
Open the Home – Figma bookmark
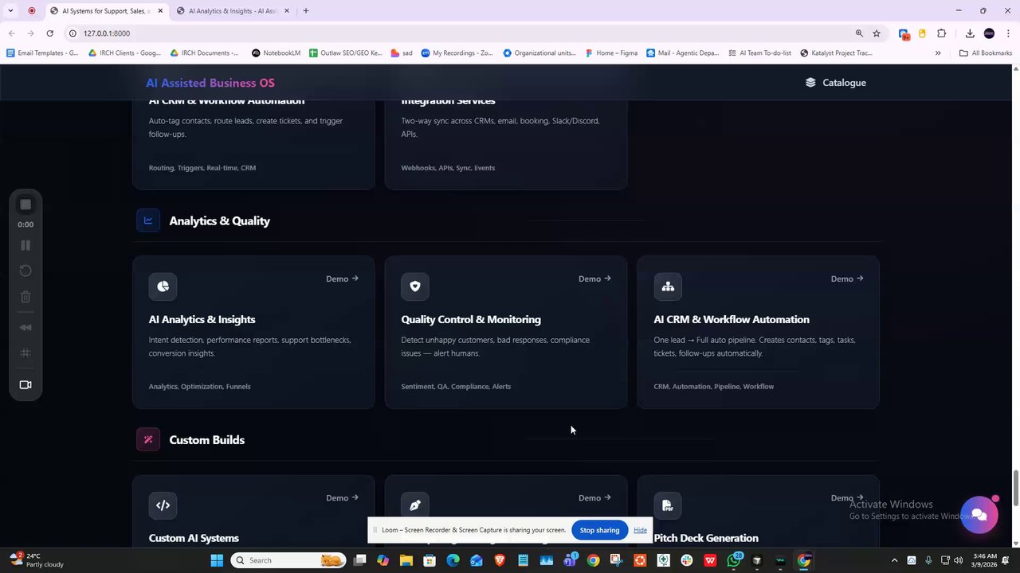611,53
